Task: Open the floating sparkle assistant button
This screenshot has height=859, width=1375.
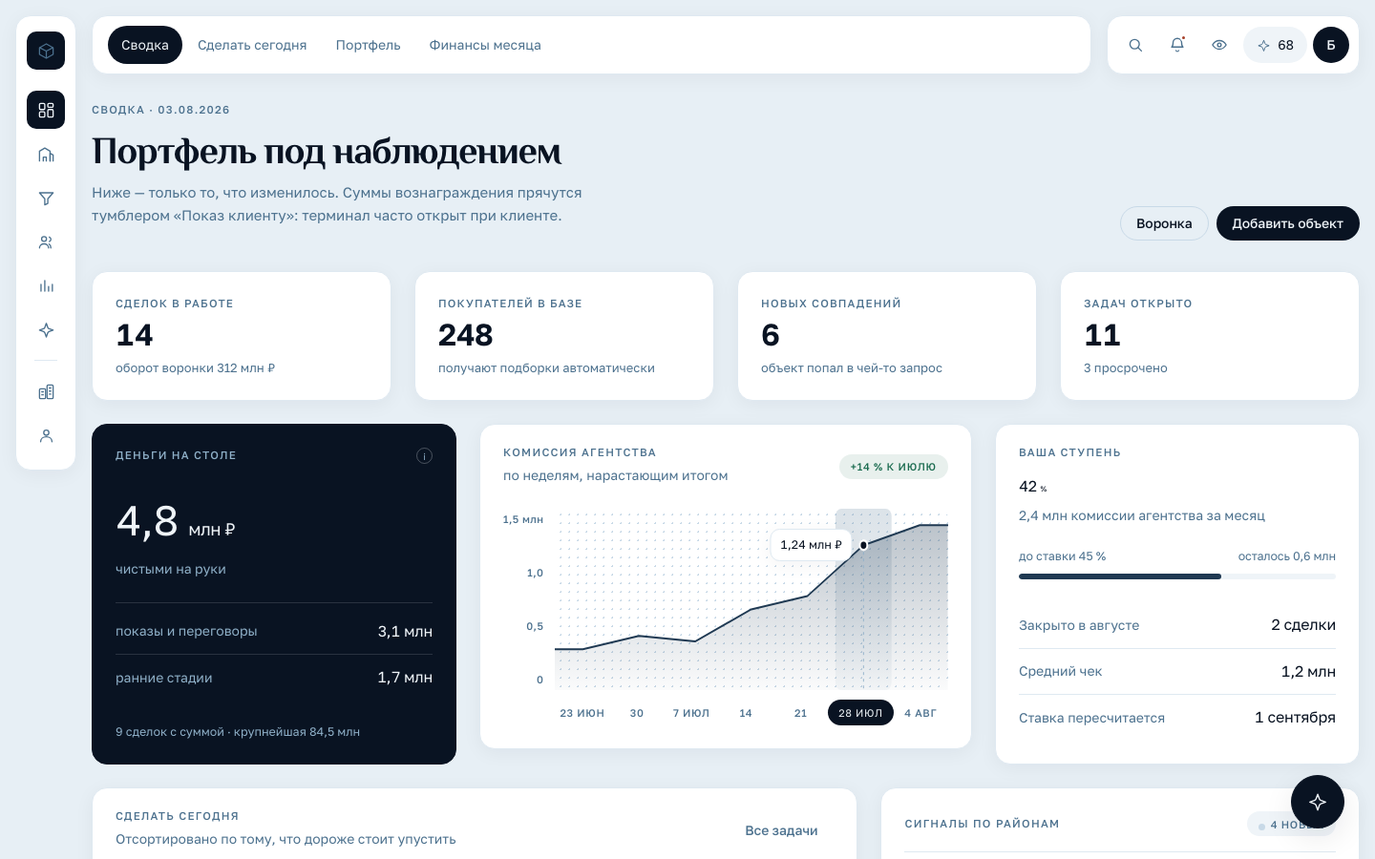Action: pos(1318,802)
